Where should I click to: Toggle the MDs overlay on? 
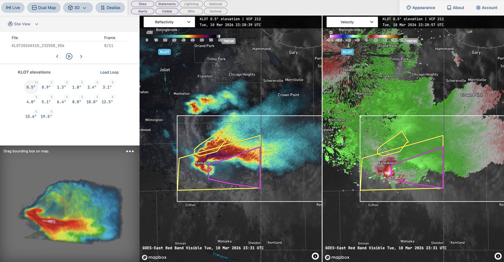pyautogui.click(x=191, y=11)
